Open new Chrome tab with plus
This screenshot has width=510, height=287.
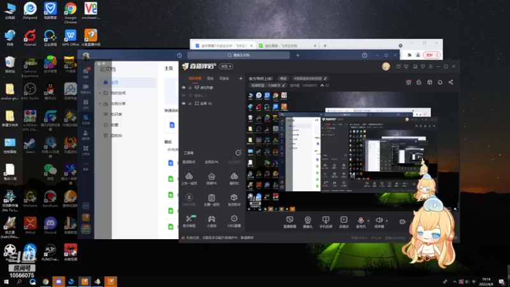tap(325, 46)
